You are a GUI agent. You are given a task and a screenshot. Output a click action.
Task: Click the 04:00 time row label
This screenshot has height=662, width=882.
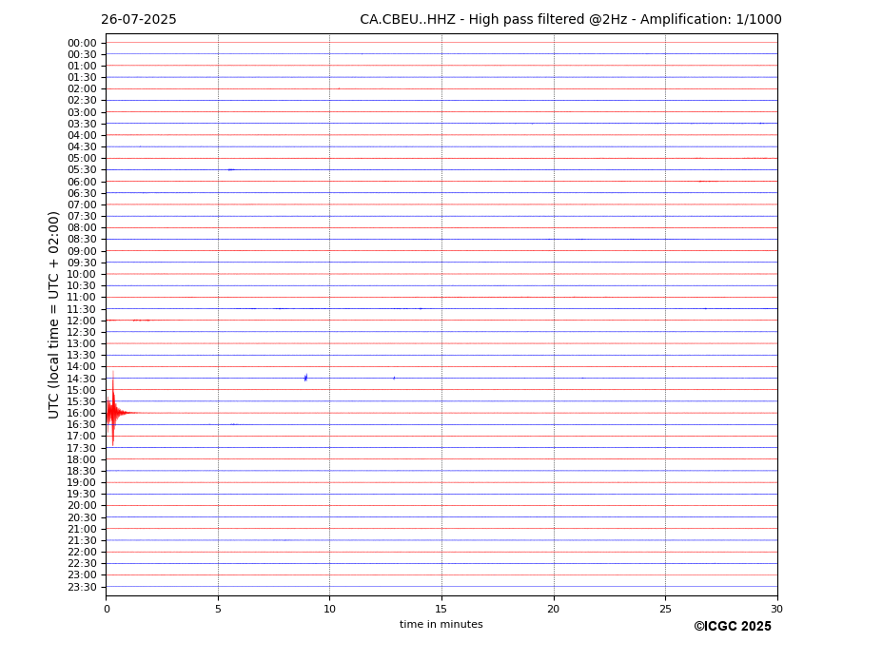click(x=82, y=136)
